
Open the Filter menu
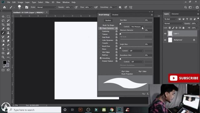pyautogui.click(x=47, y=2)
